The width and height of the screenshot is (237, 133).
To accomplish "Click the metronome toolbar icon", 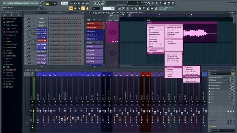I will point(71,3).
